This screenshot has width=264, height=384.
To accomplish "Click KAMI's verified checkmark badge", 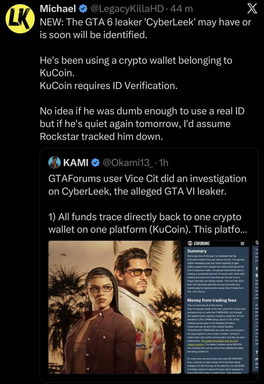I will [95, 163].
